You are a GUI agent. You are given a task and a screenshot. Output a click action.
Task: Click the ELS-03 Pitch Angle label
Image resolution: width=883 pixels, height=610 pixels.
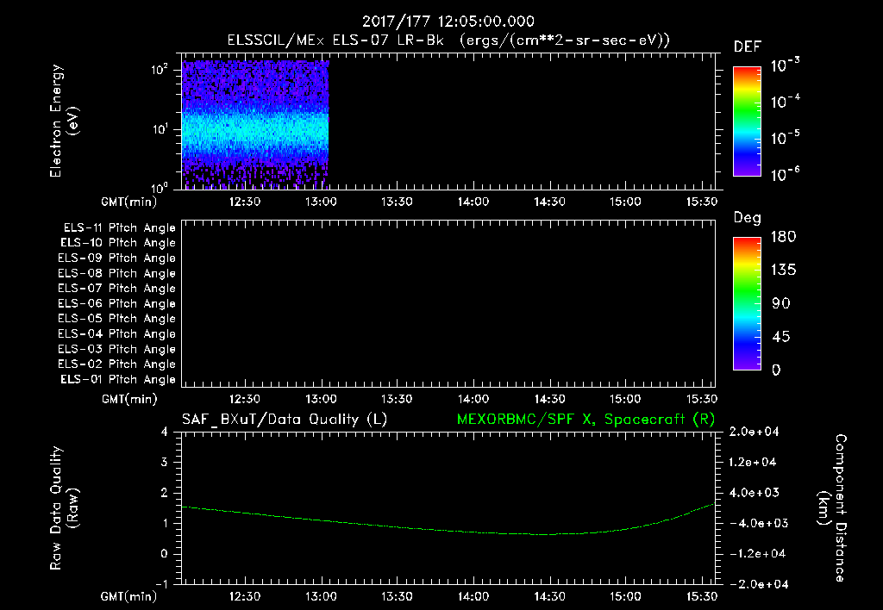[117, 350]
